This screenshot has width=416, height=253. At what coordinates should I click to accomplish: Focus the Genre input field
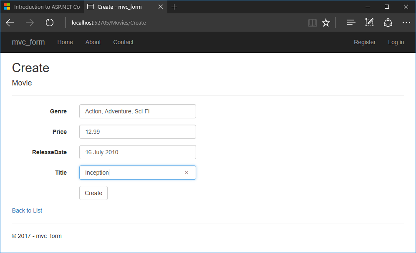[137, 111]
